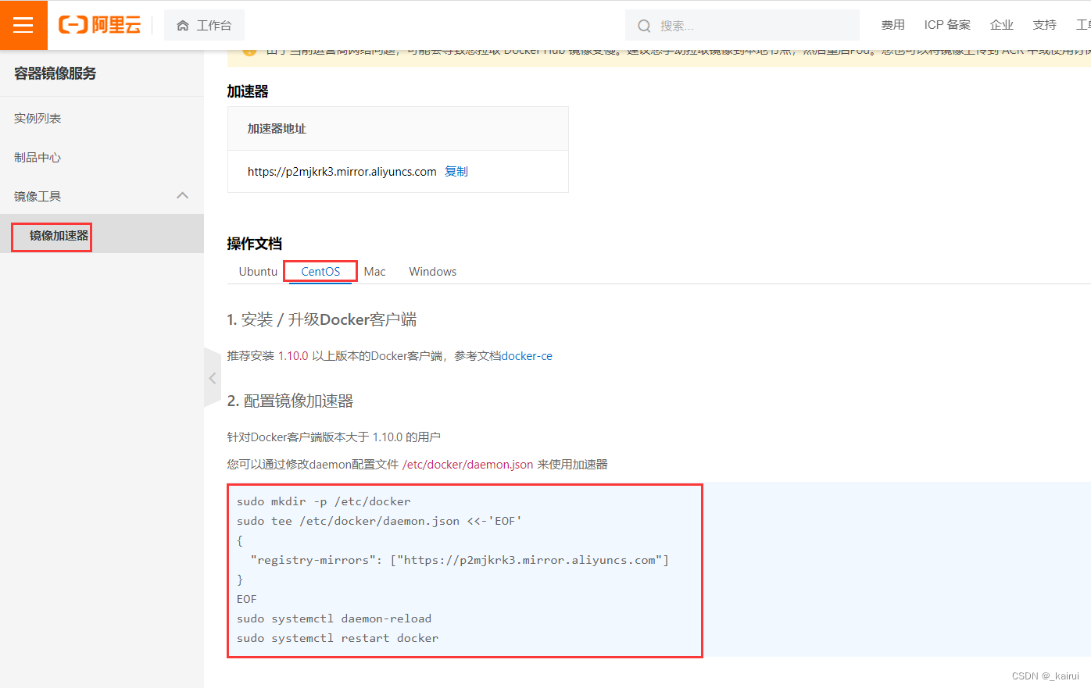Click the /etc/docker/daemon.json path text
Image resolution: width=1091 pixels, height=688 pixels.
point(467,465)
